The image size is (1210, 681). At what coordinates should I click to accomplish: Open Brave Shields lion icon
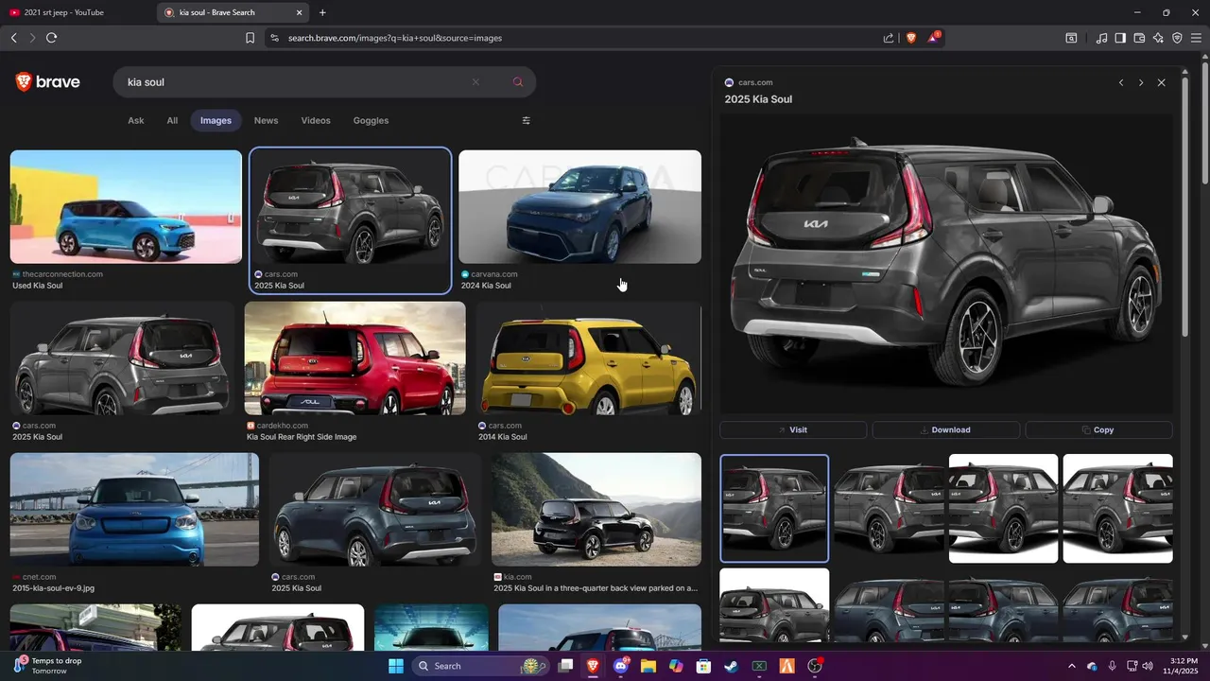911,38
